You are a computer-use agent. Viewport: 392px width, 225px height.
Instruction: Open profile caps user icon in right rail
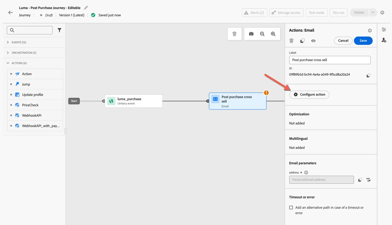pos(384,40)
